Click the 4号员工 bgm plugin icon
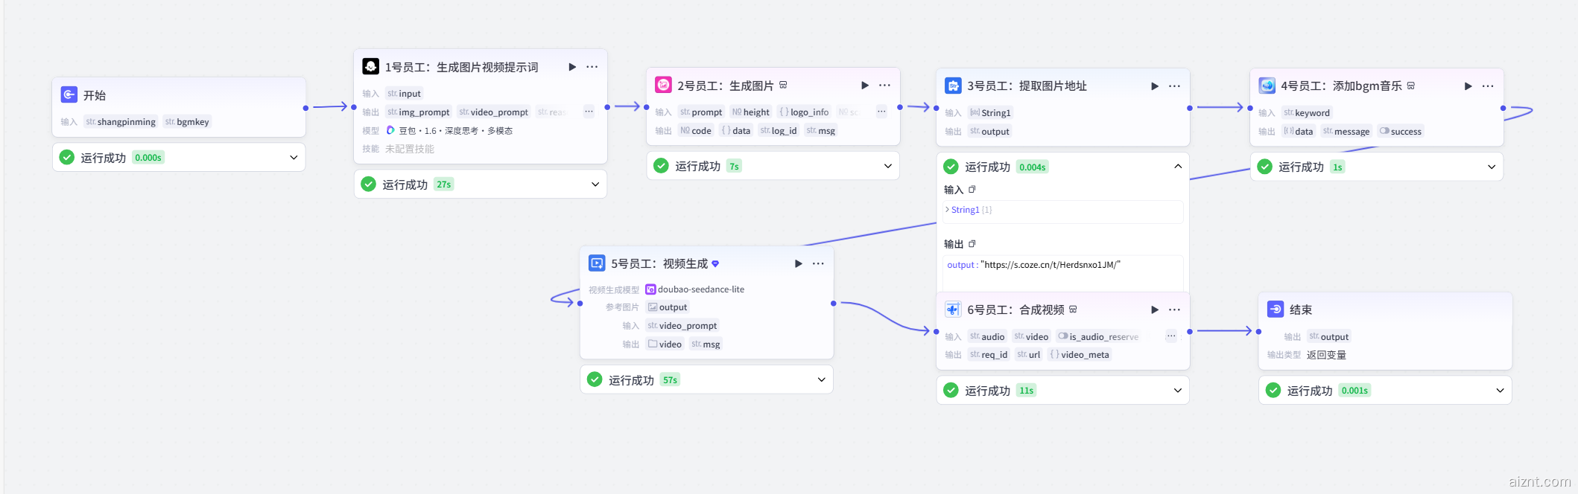 (1267, 86)
